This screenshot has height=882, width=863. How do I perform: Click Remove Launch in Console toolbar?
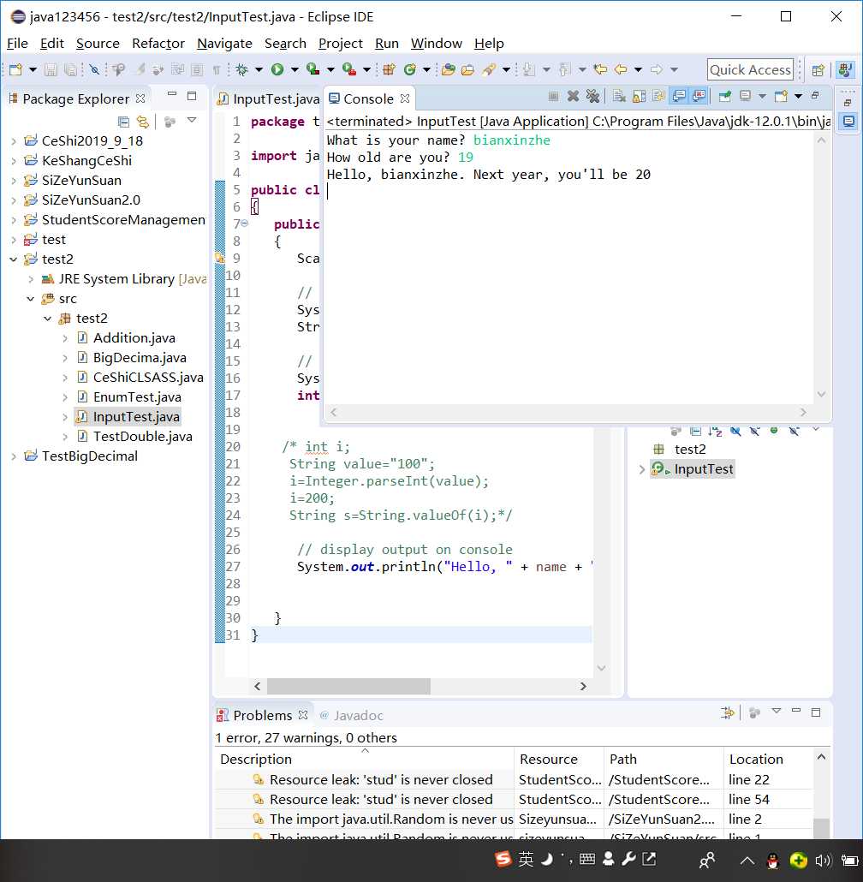tap(573, 96)
